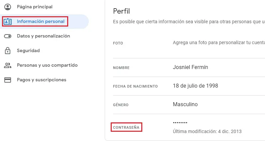Click the NOMBRE row label
Screen dimensions: 265x142
tap(121, 68)
